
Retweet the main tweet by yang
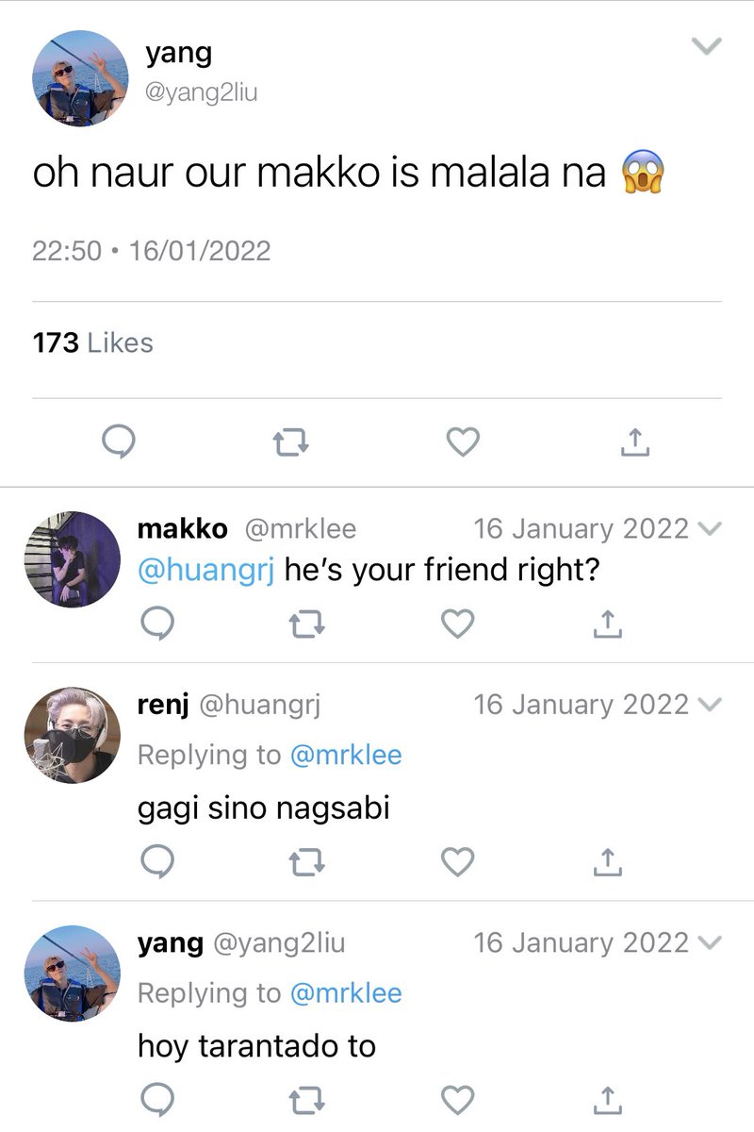(x=289, y=441)
